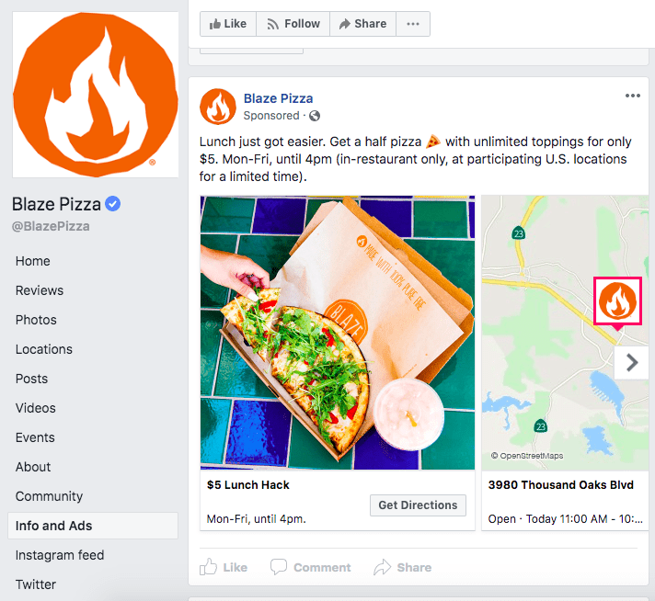Open the sponsored post options menu

coord(633,96)
